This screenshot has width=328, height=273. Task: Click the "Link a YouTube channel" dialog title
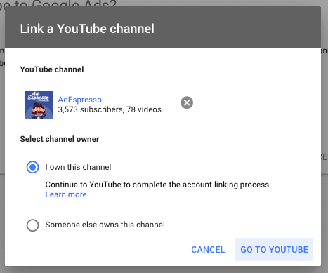pos(87,29)
